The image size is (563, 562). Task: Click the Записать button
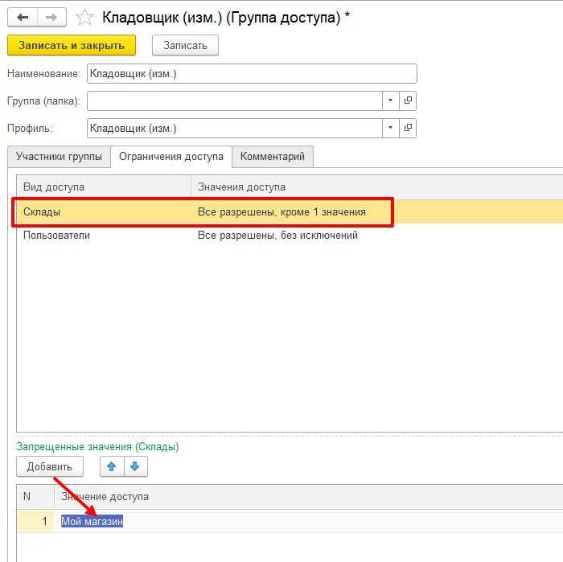click(x=185, y=46)
